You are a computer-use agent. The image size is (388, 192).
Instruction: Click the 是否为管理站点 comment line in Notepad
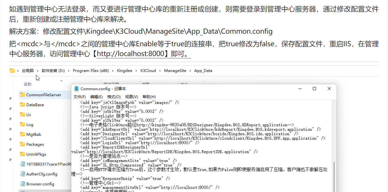(104, 156)
